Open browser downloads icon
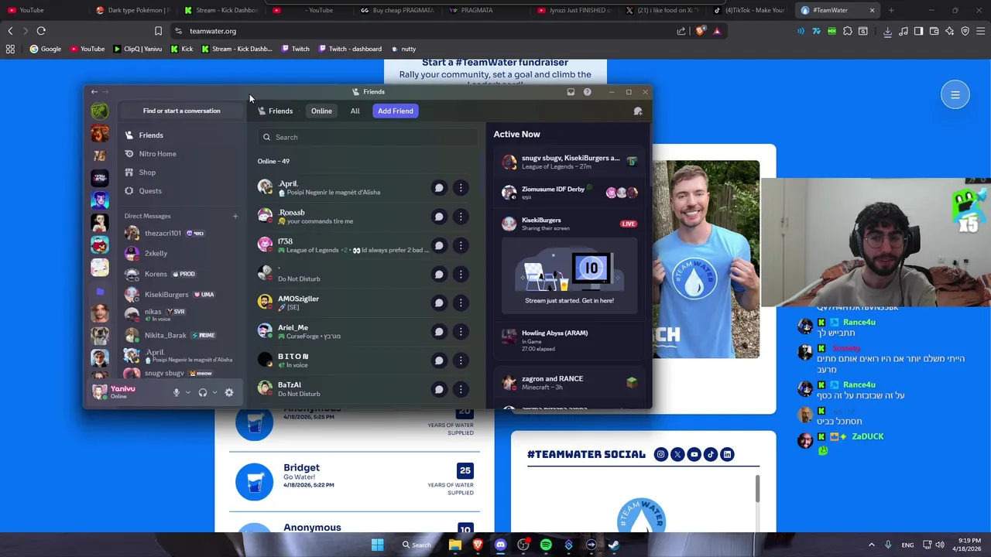This screenshot has width=991, height=557. 887,31
